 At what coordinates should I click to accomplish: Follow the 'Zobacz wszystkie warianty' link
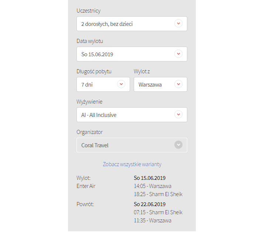pyautogui.click(x=132, y=164)
